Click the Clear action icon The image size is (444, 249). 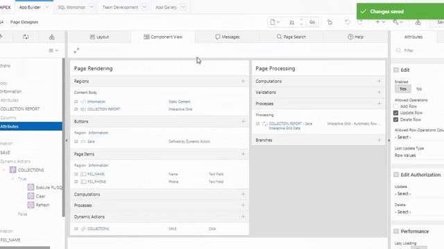click(31, 196)
